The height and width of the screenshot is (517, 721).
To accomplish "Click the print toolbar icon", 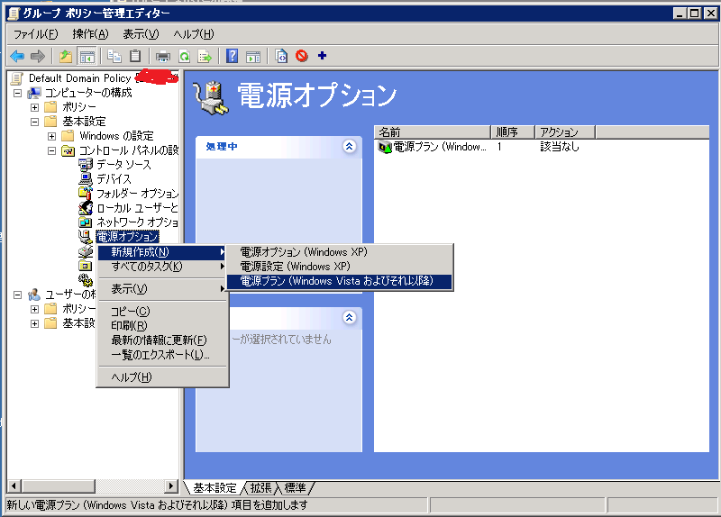I will click(x=163, y=57).
